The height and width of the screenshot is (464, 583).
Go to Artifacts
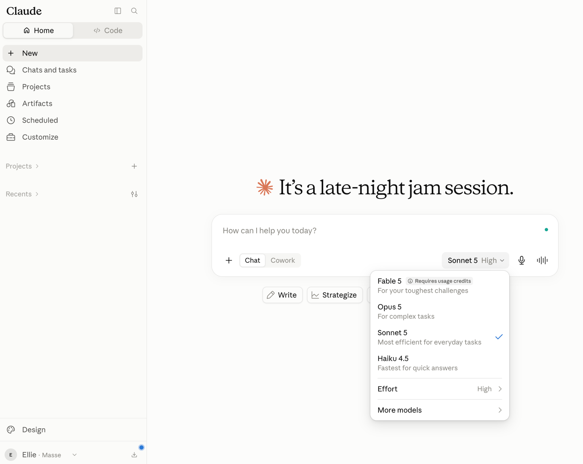[x=73, y=103]
